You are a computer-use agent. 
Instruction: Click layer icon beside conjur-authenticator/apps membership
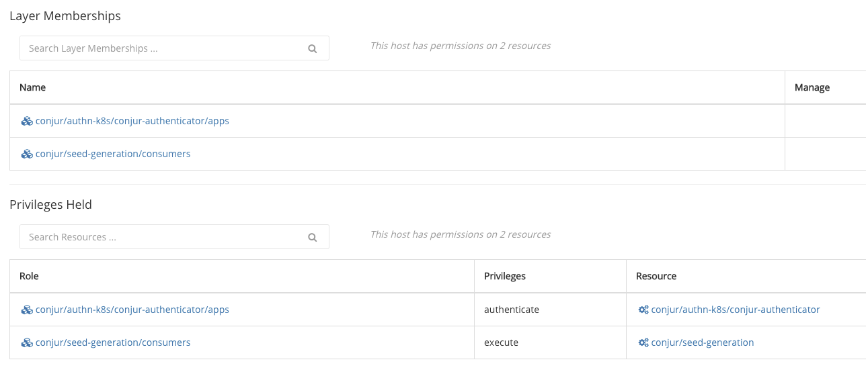click(x=27, y=121)
